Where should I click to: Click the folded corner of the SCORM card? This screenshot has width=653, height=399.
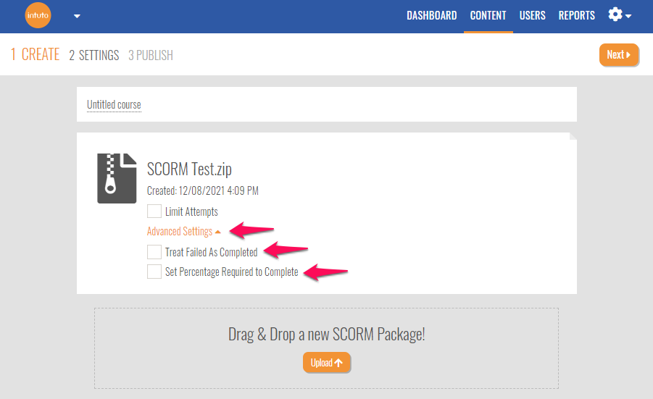pyautogui.click(x=573, y=135)
